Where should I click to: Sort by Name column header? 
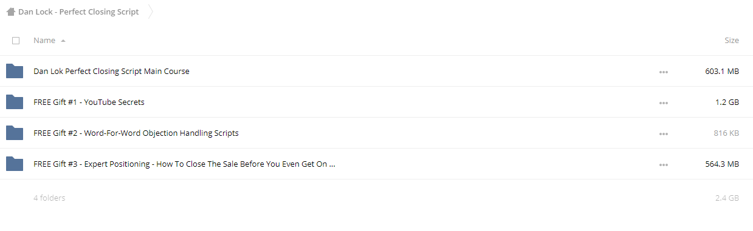point(44,41)
